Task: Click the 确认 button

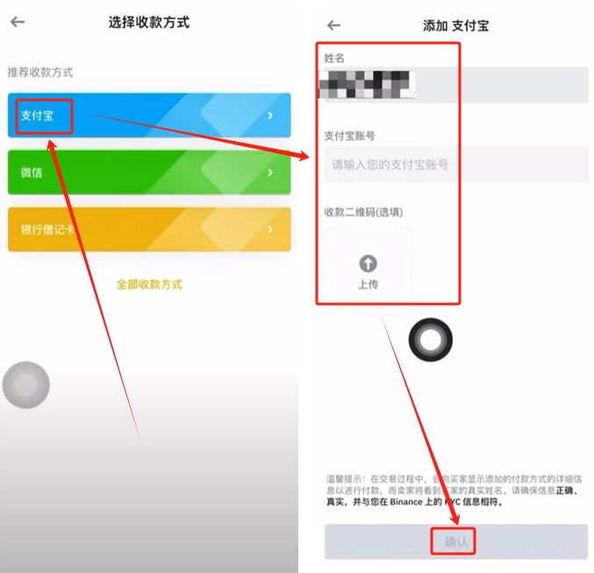Action: pyautogui.click(x=456, y=541)
